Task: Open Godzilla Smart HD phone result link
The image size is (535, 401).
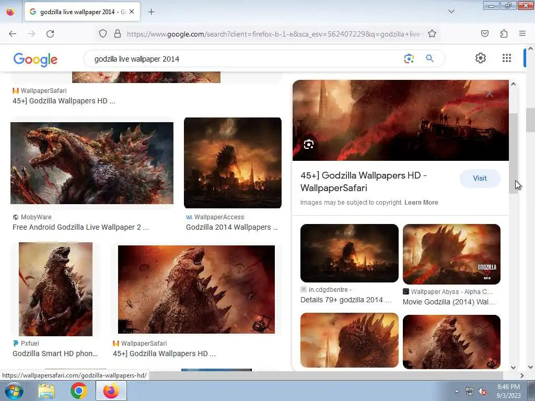Action: coord(55,353)
